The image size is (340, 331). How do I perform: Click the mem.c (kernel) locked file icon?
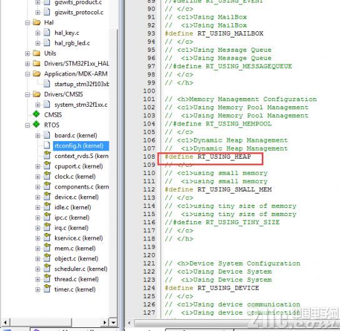[x=47, y=248]
